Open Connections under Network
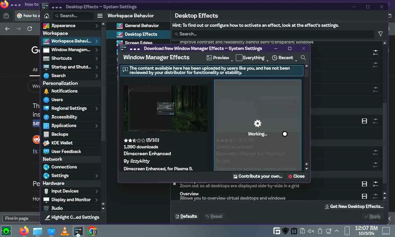Viewport: 395px width, 237px height. (71, 167)
